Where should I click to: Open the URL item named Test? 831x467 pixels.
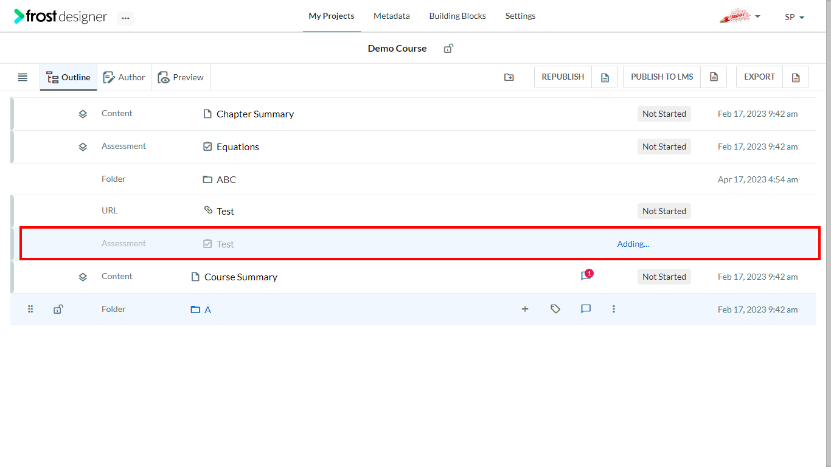pos(225,212)
